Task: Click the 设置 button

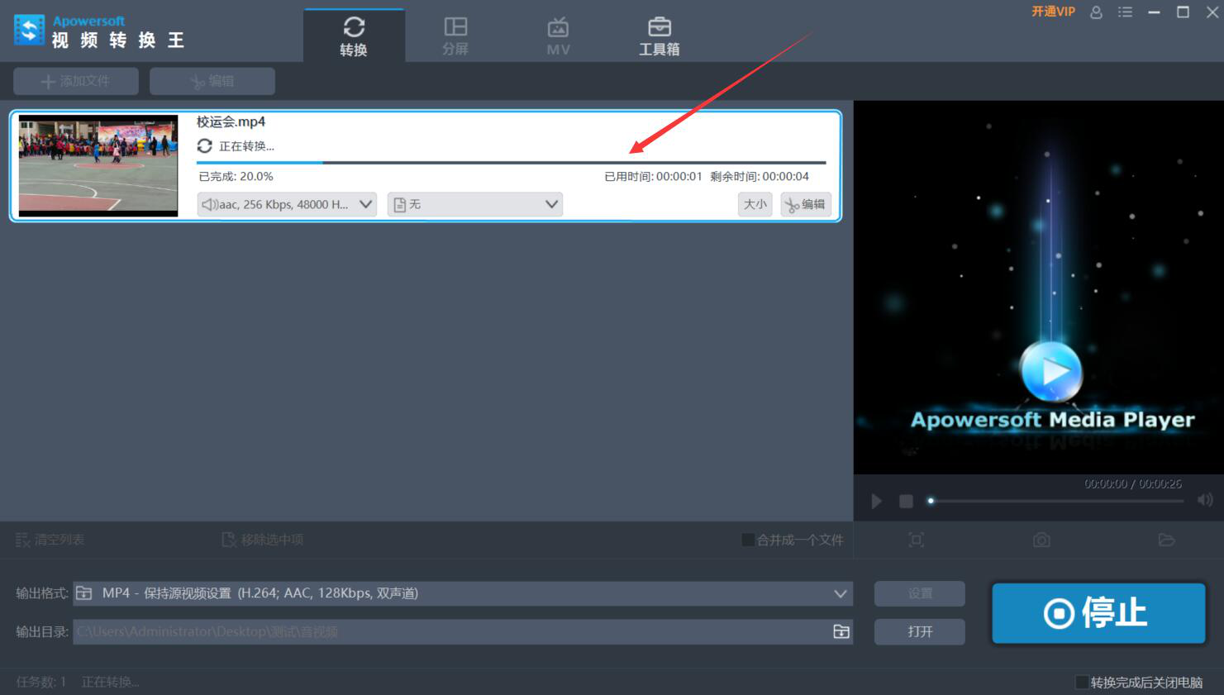Action: [919, 593]
